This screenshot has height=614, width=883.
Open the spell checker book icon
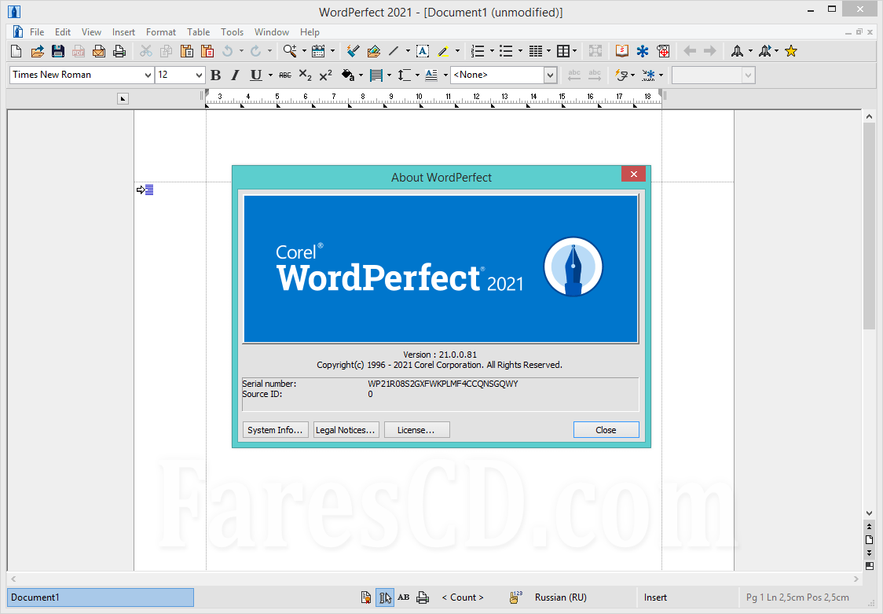(x=621, y=51)
